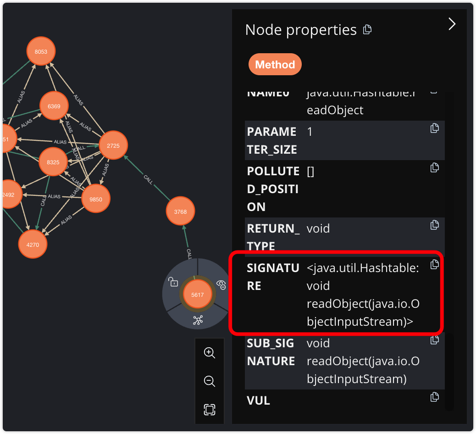Viewport: 476px width, 434px height.
Task: Collapse the Node properties panel
Action: [x=452, y=24]
